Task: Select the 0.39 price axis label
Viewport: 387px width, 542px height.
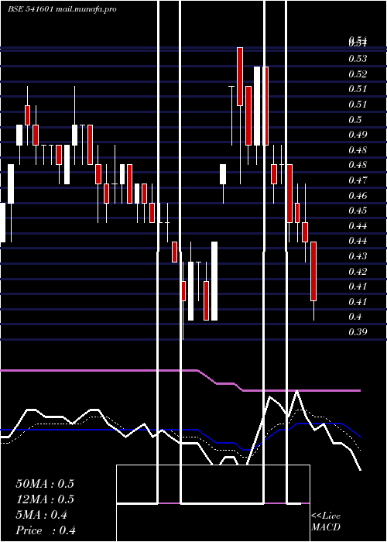Action: click(358, 332)
